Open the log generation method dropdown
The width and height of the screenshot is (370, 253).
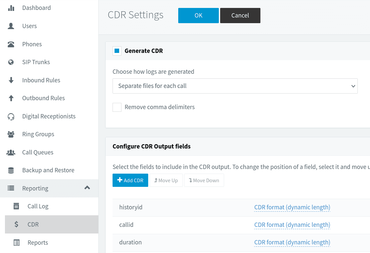[x=235, y=86]
